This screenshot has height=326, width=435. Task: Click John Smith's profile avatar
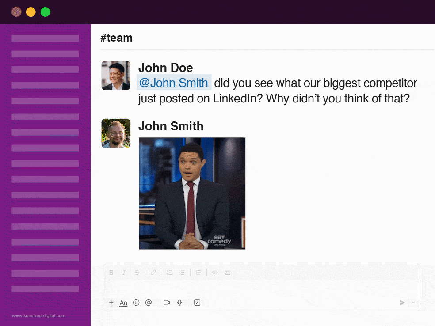pos(116,133)
